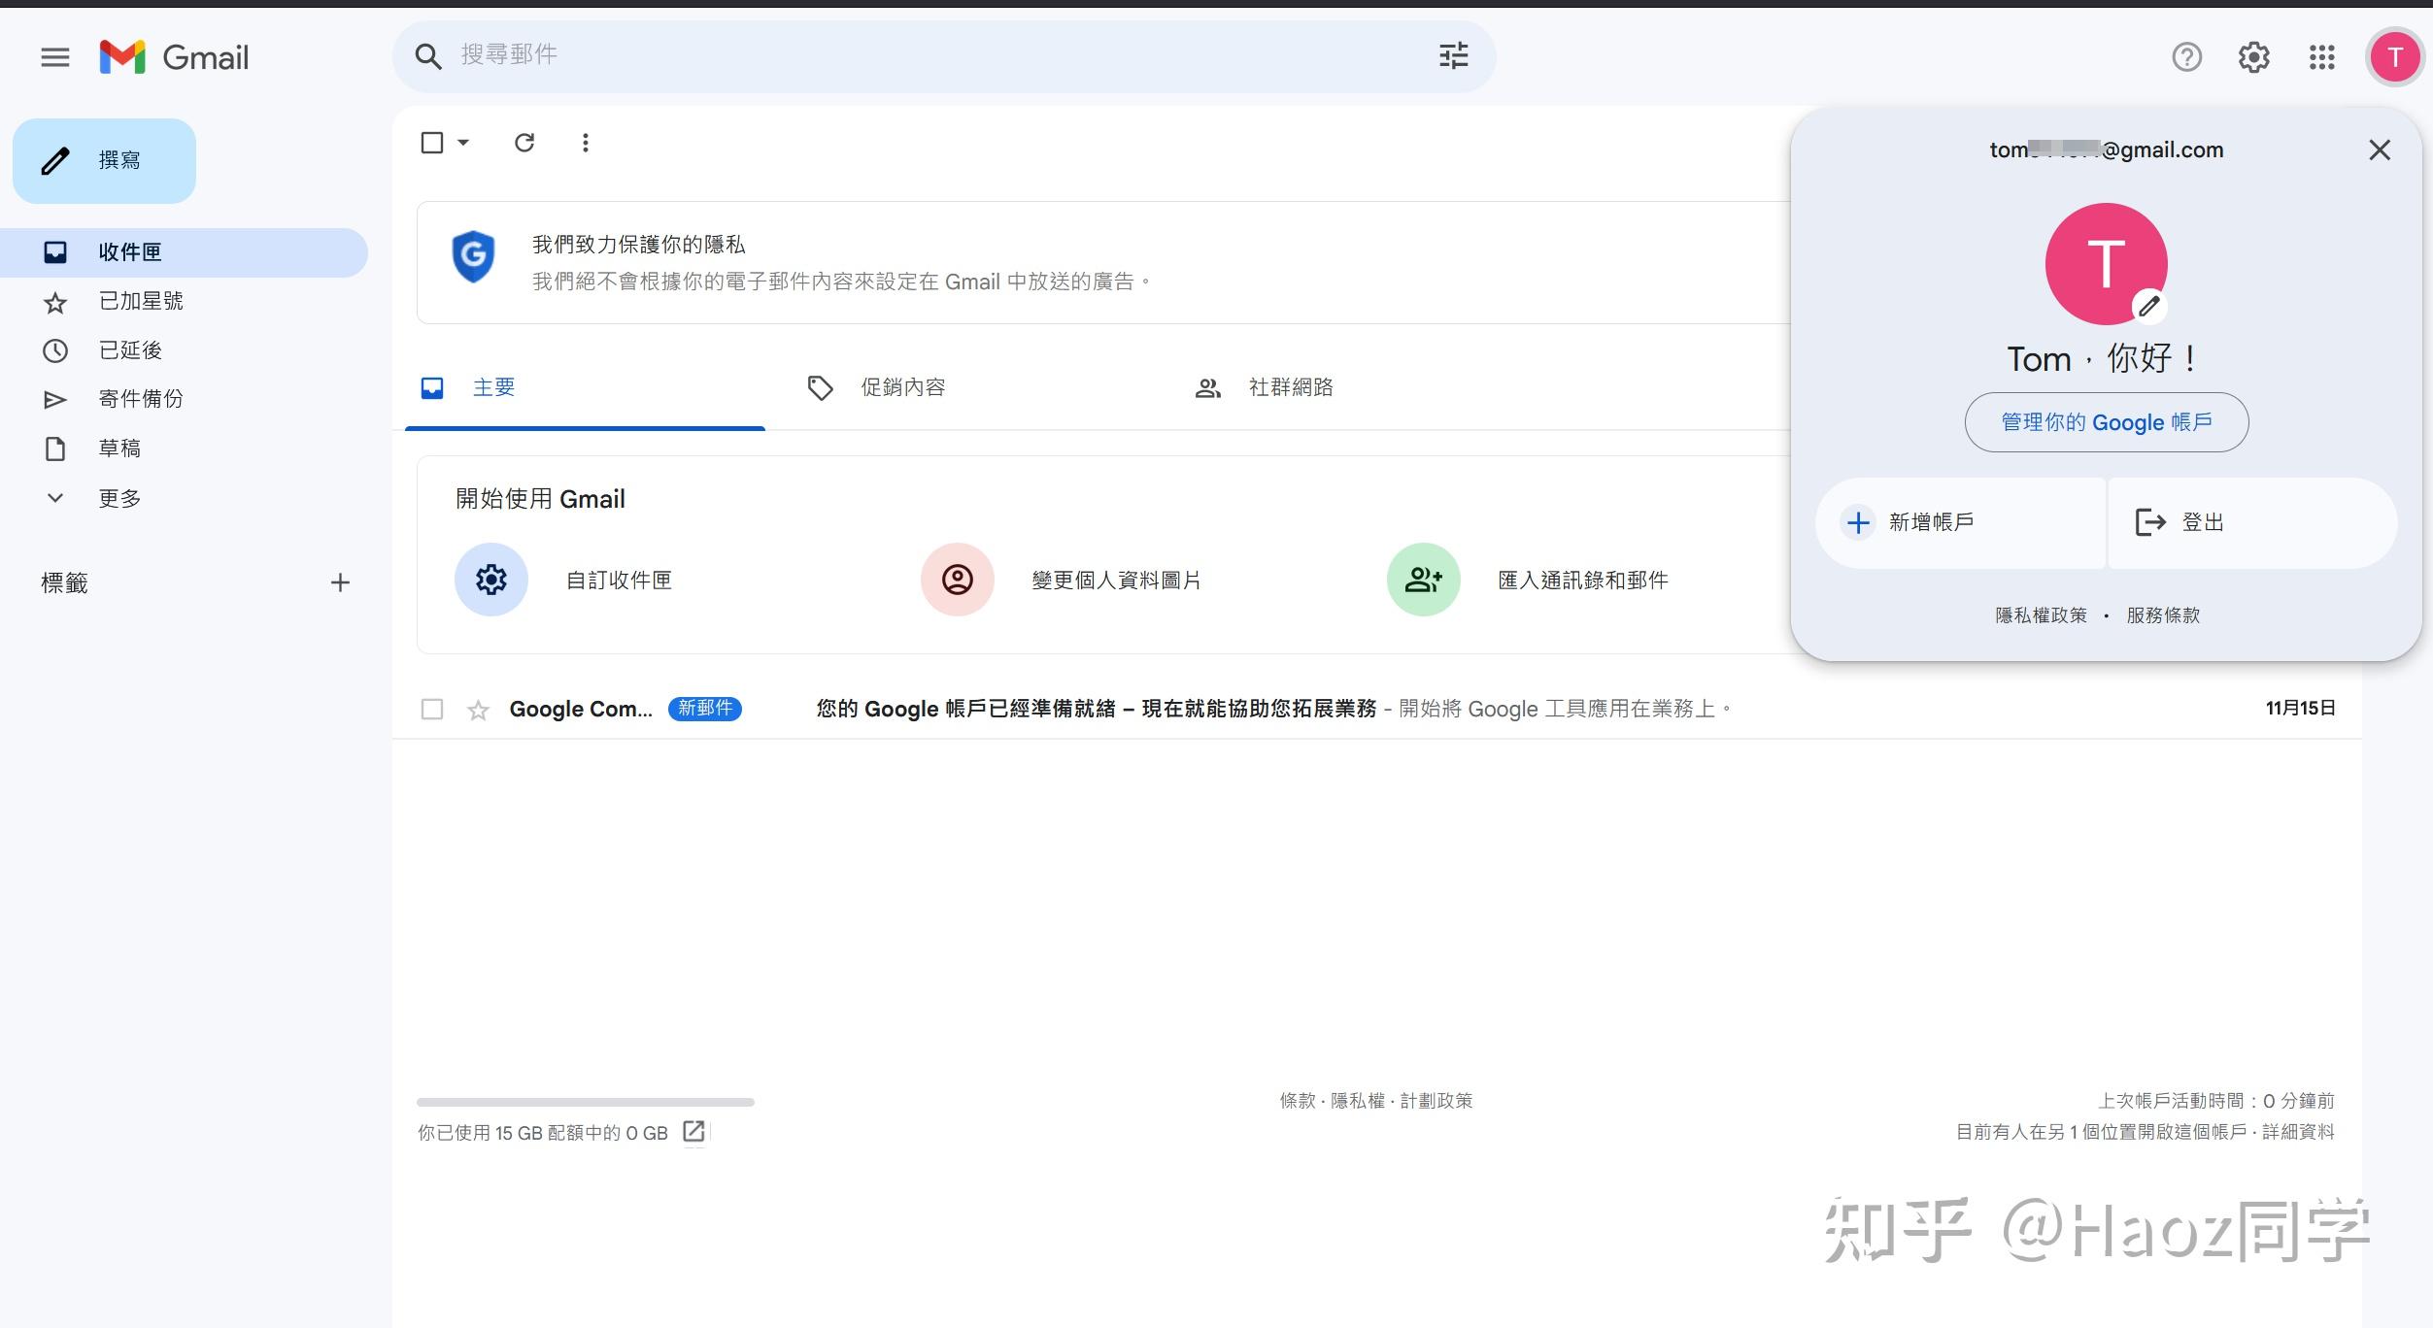Click the help question mark icon
The image size is (2433, 1328).
click(x=2186, y=57)
